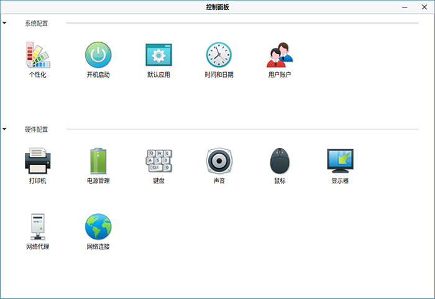Open the 显示器 display settings
The image size is (435, 299).
(x=340, y=162)
